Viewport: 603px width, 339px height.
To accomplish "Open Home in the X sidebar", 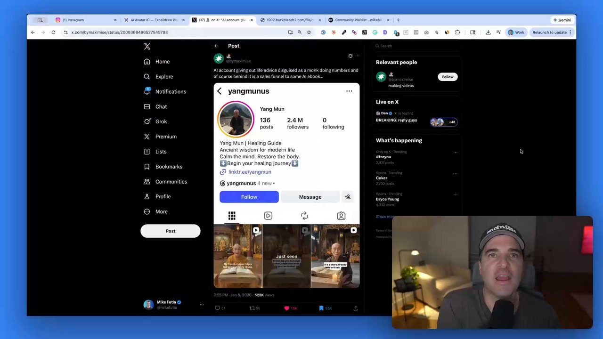I will (x=157, y=62).
